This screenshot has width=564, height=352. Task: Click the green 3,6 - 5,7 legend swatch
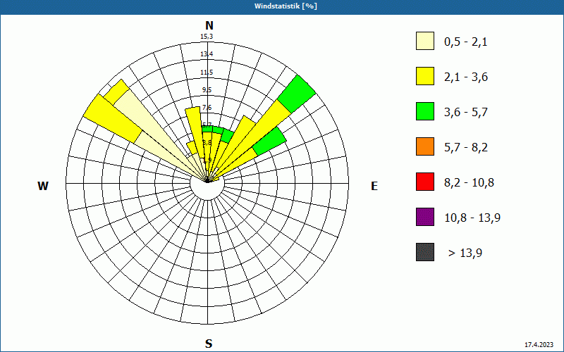point(425,111)
